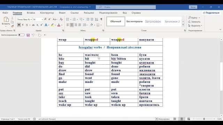Apply red font color
The width and height of the screenshot is (223, 125).
[59, 25]
